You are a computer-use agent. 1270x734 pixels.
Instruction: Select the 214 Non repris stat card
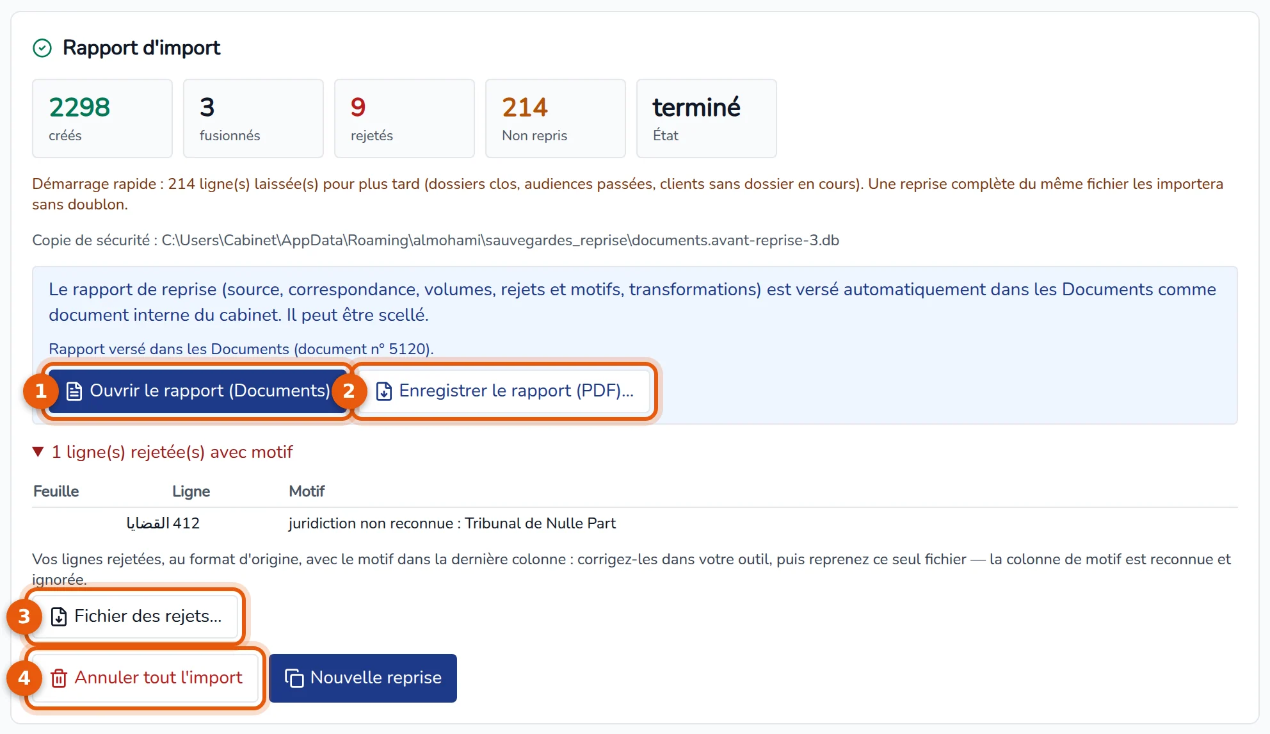click(x=556, y=118)
